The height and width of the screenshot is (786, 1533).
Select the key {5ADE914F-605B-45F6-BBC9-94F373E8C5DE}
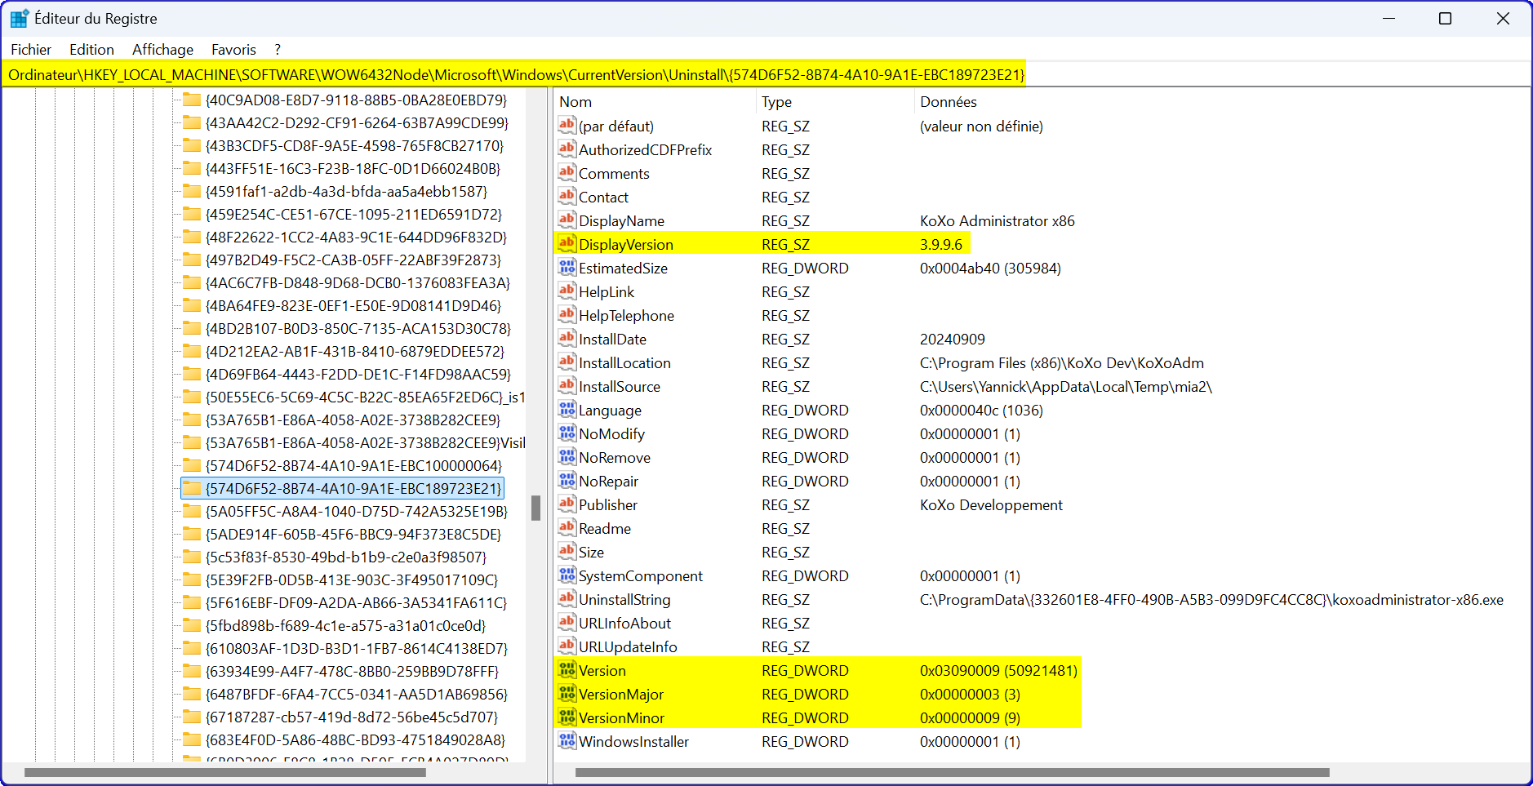click(353, 534)
